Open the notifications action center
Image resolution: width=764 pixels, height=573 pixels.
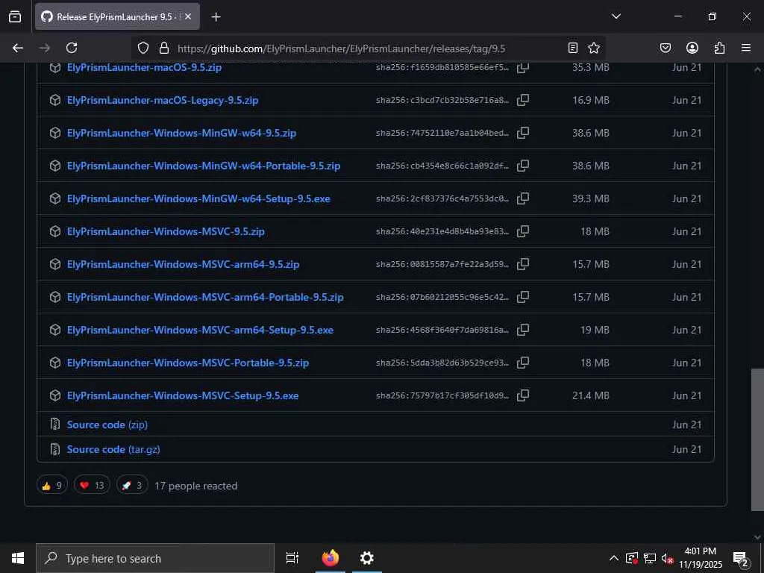point(741,558)
